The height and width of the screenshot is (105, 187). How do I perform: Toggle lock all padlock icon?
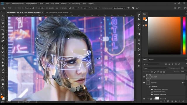coord(164,72)
